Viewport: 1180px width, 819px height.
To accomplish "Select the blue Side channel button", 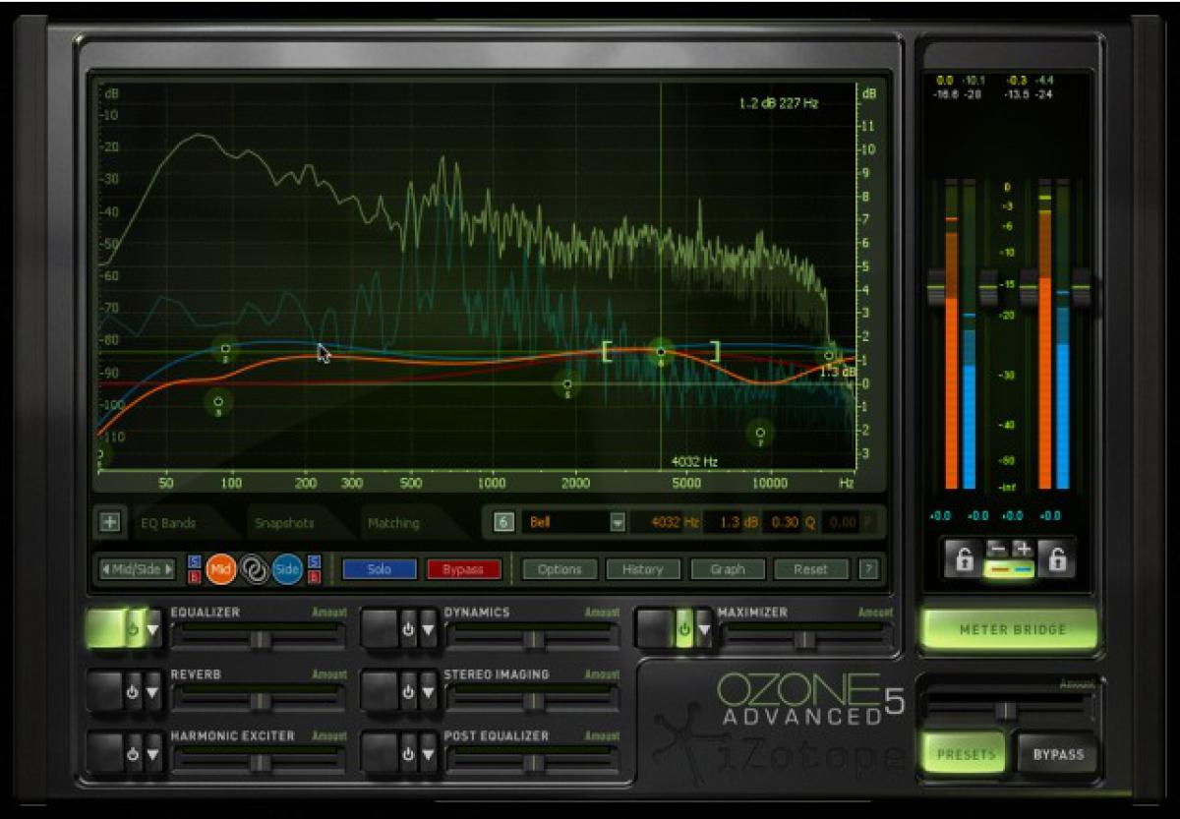I will pyautogui.click(x=287, y=569).
